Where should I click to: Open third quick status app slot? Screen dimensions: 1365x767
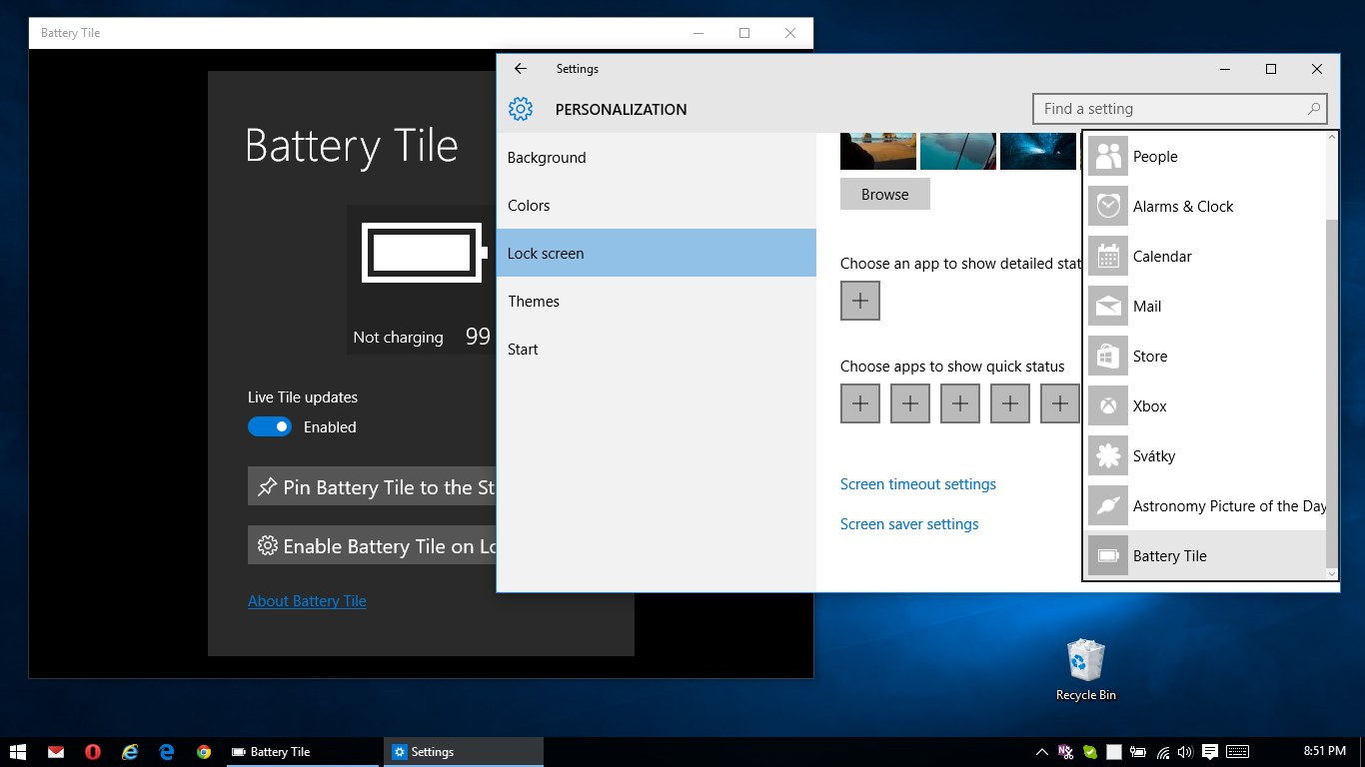click(x=960, y=404)
